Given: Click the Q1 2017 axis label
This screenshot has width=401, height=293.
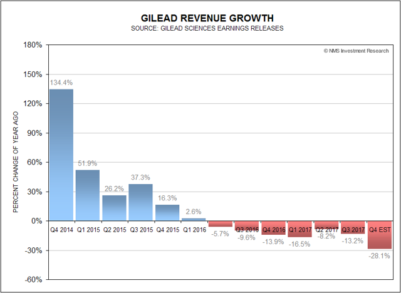Looking at the screenshot, I should [x=300, y=230].
